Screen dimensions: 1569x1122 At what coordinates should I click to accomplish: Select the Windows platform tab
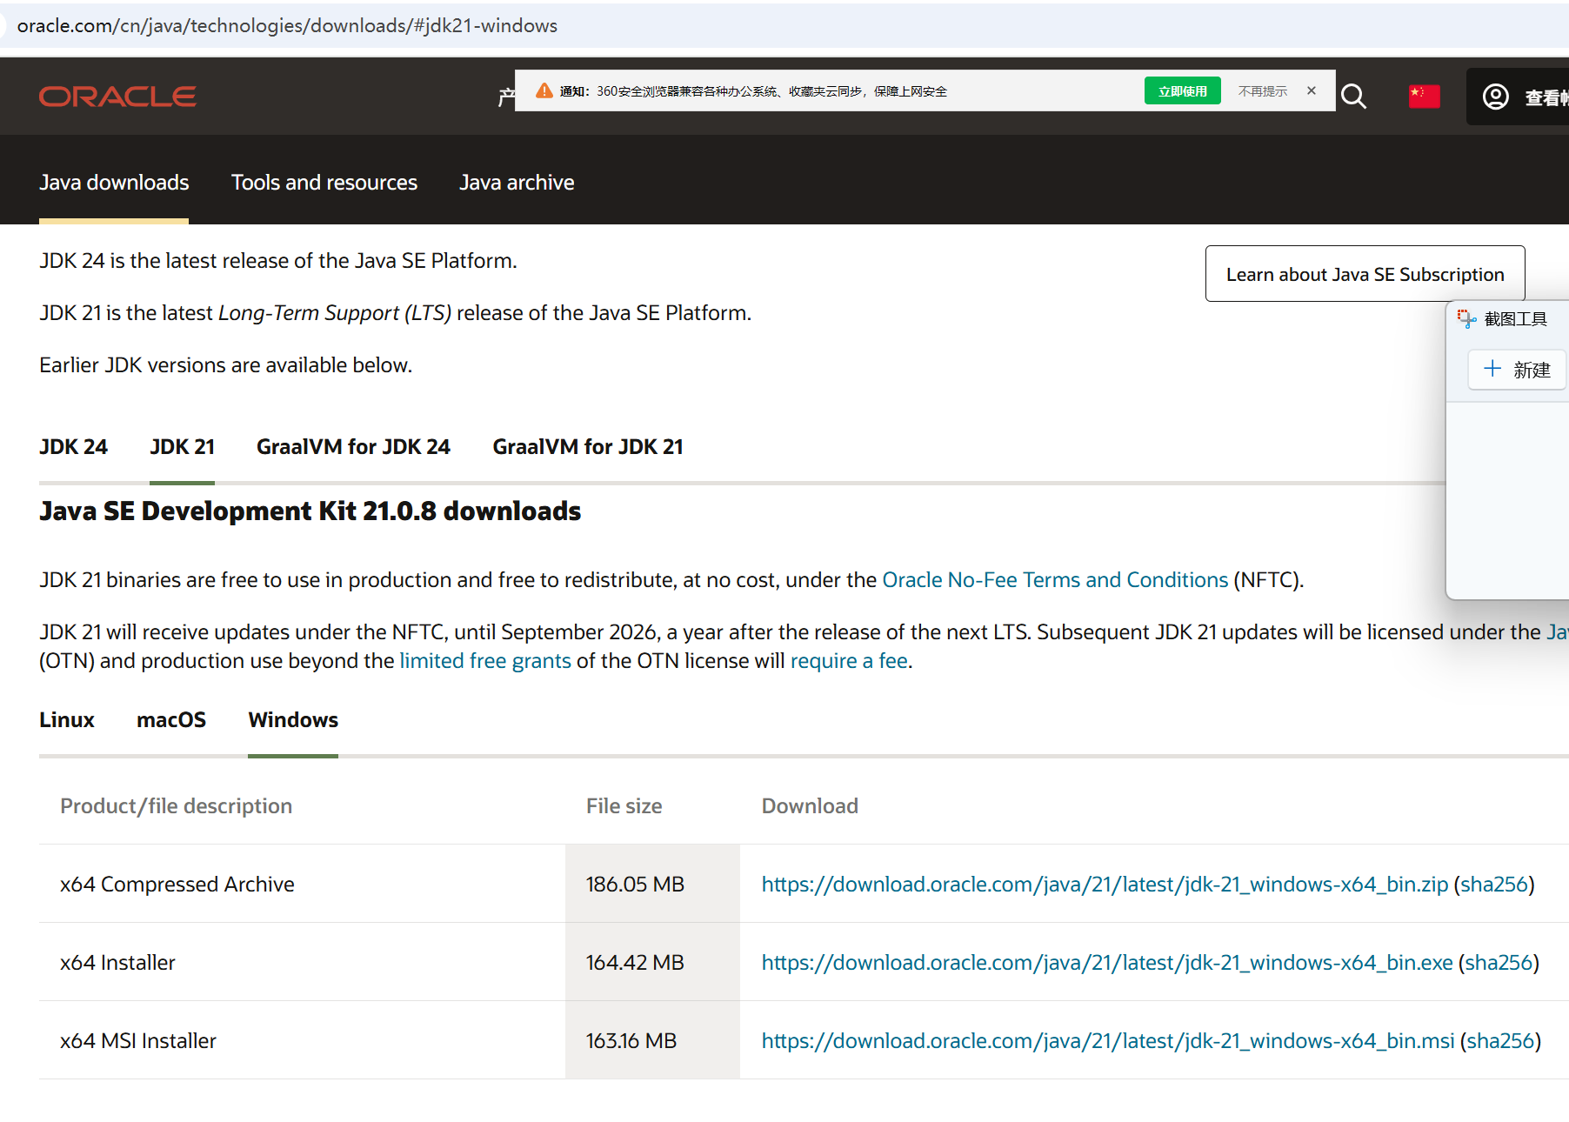pyautogui.click(x=293, y=720)
